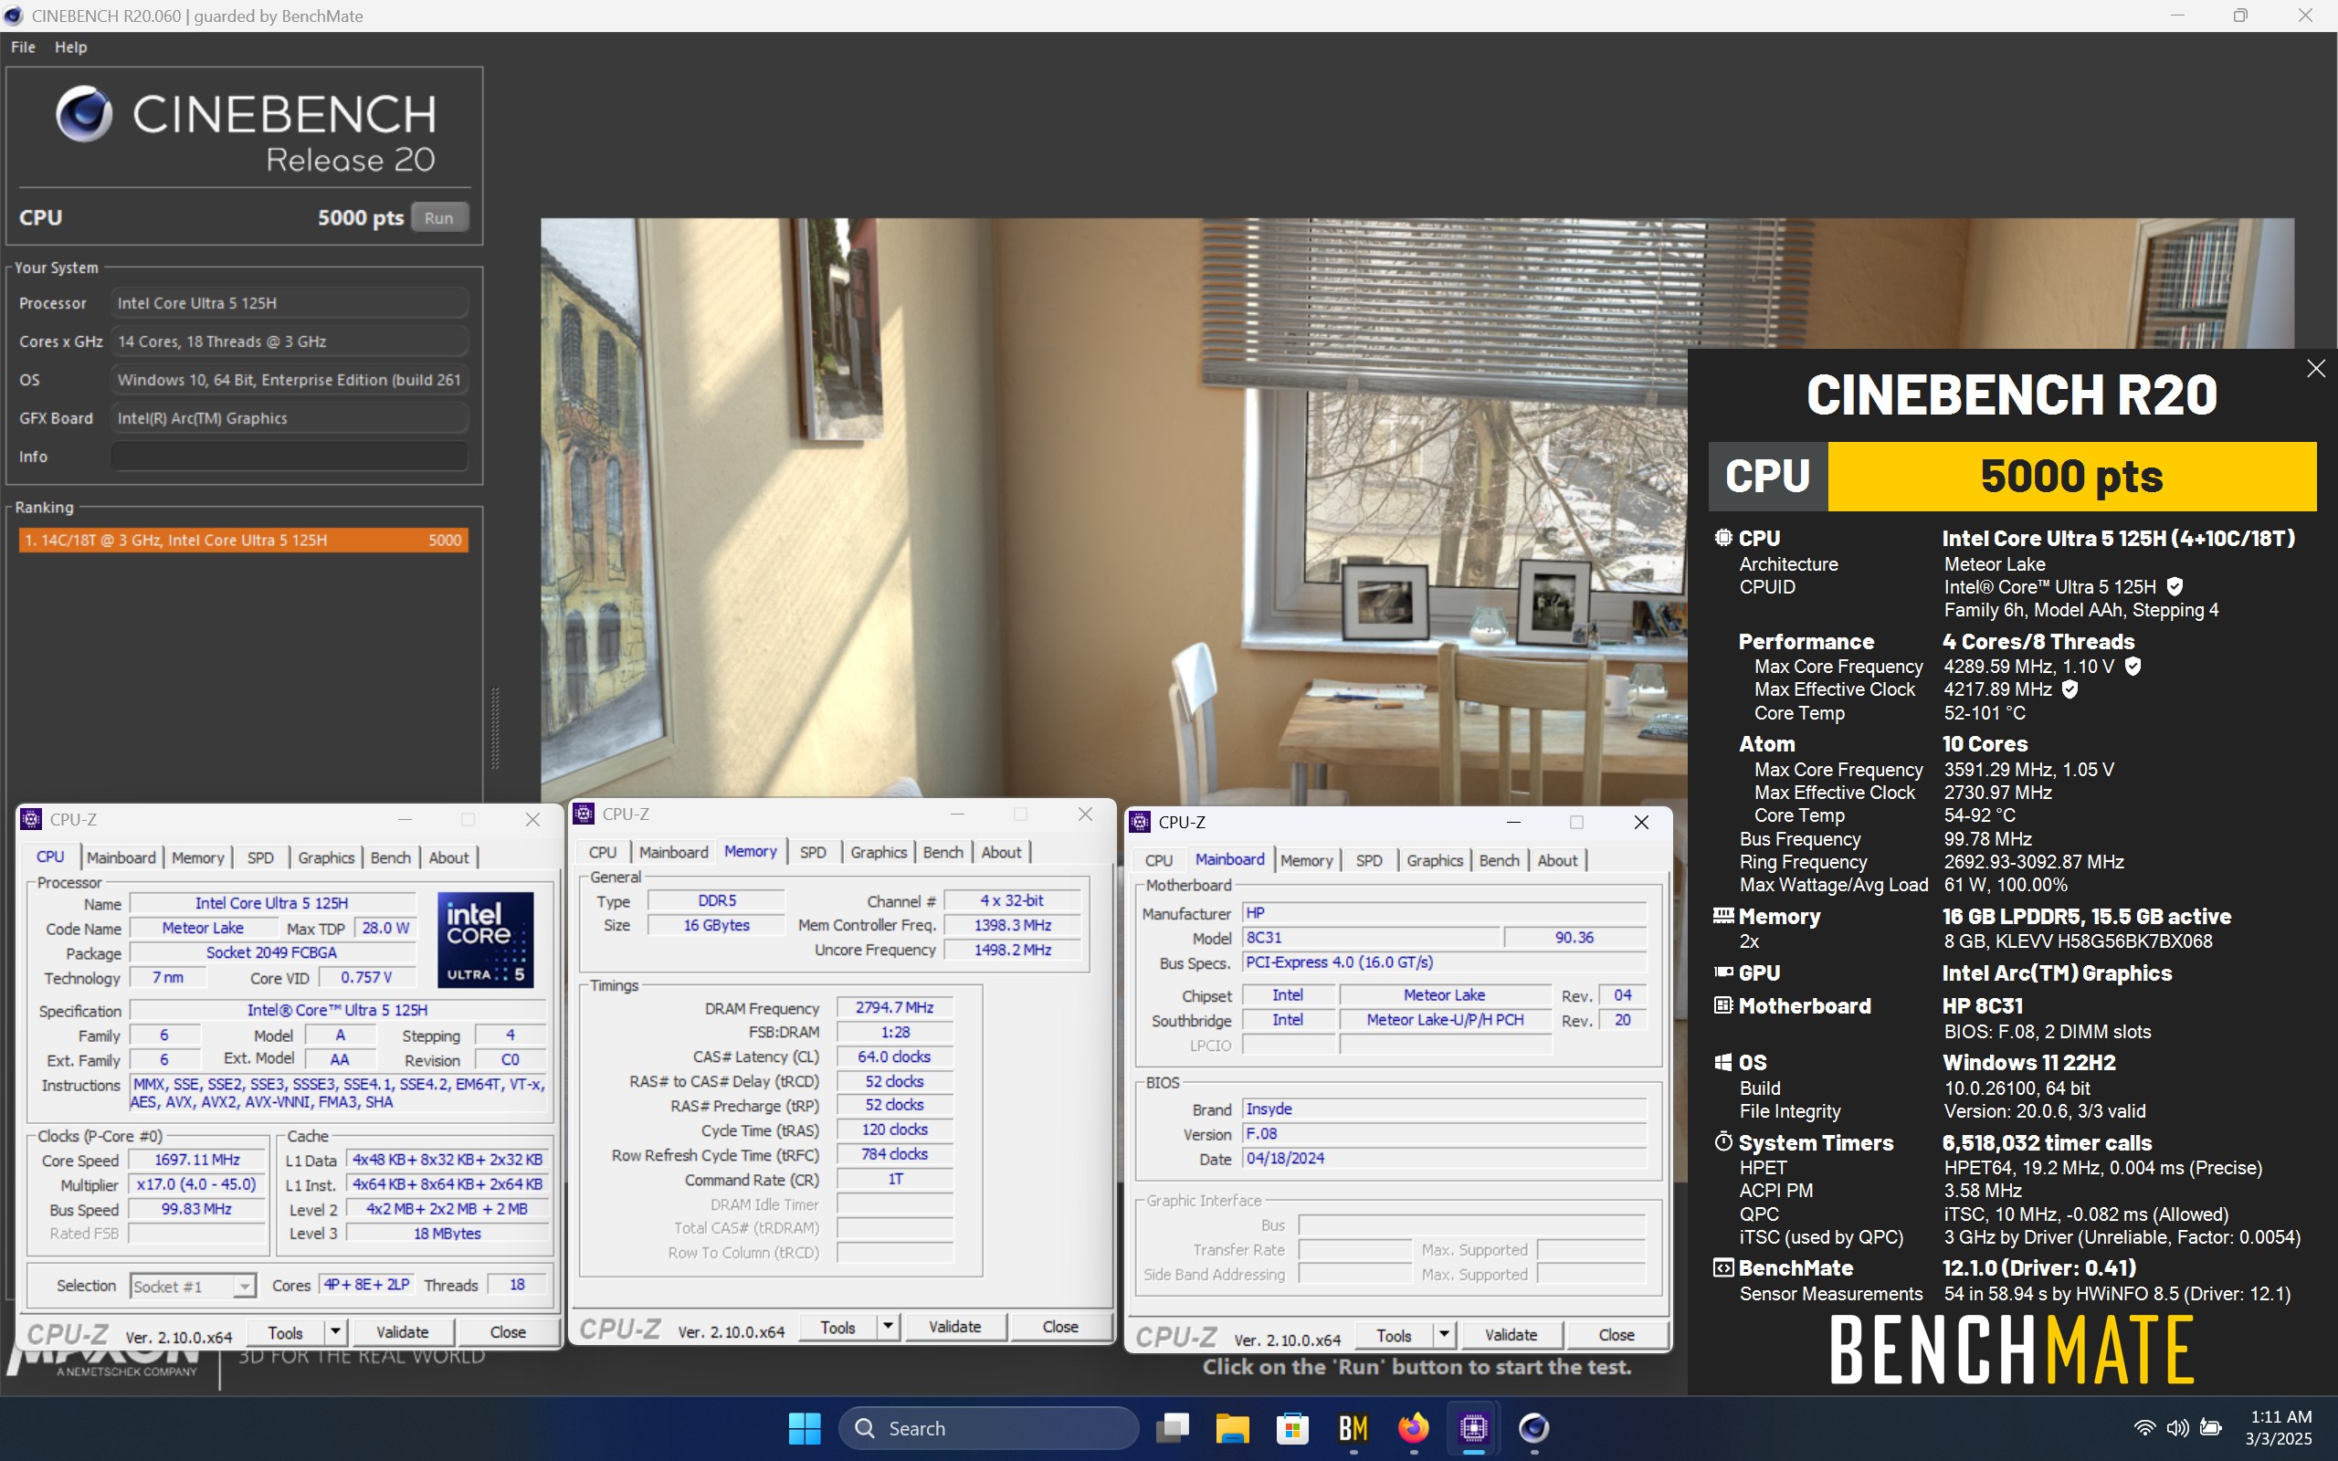Launch Microsoft Store from taskbar

[x=1292, y=1427]
